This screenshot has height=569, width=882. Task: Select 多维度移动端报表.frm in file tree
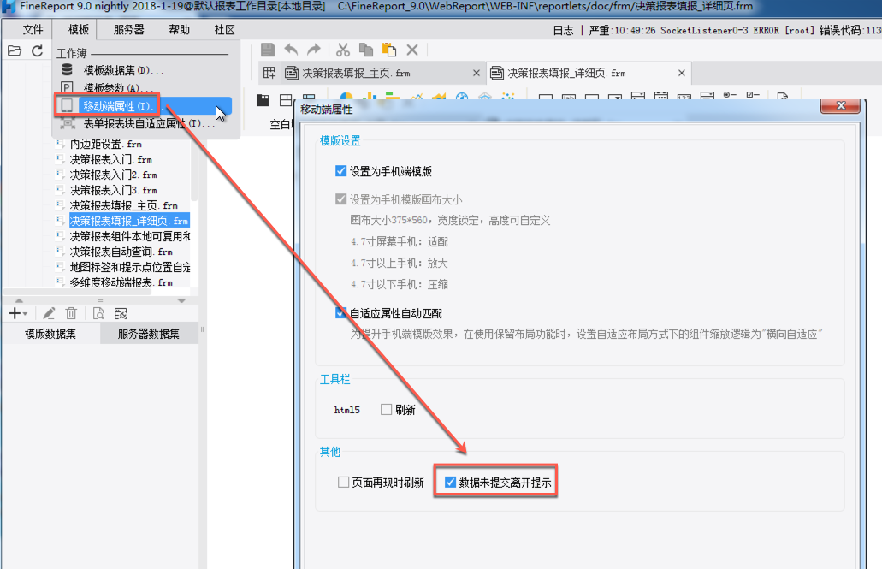click(121, 282)
